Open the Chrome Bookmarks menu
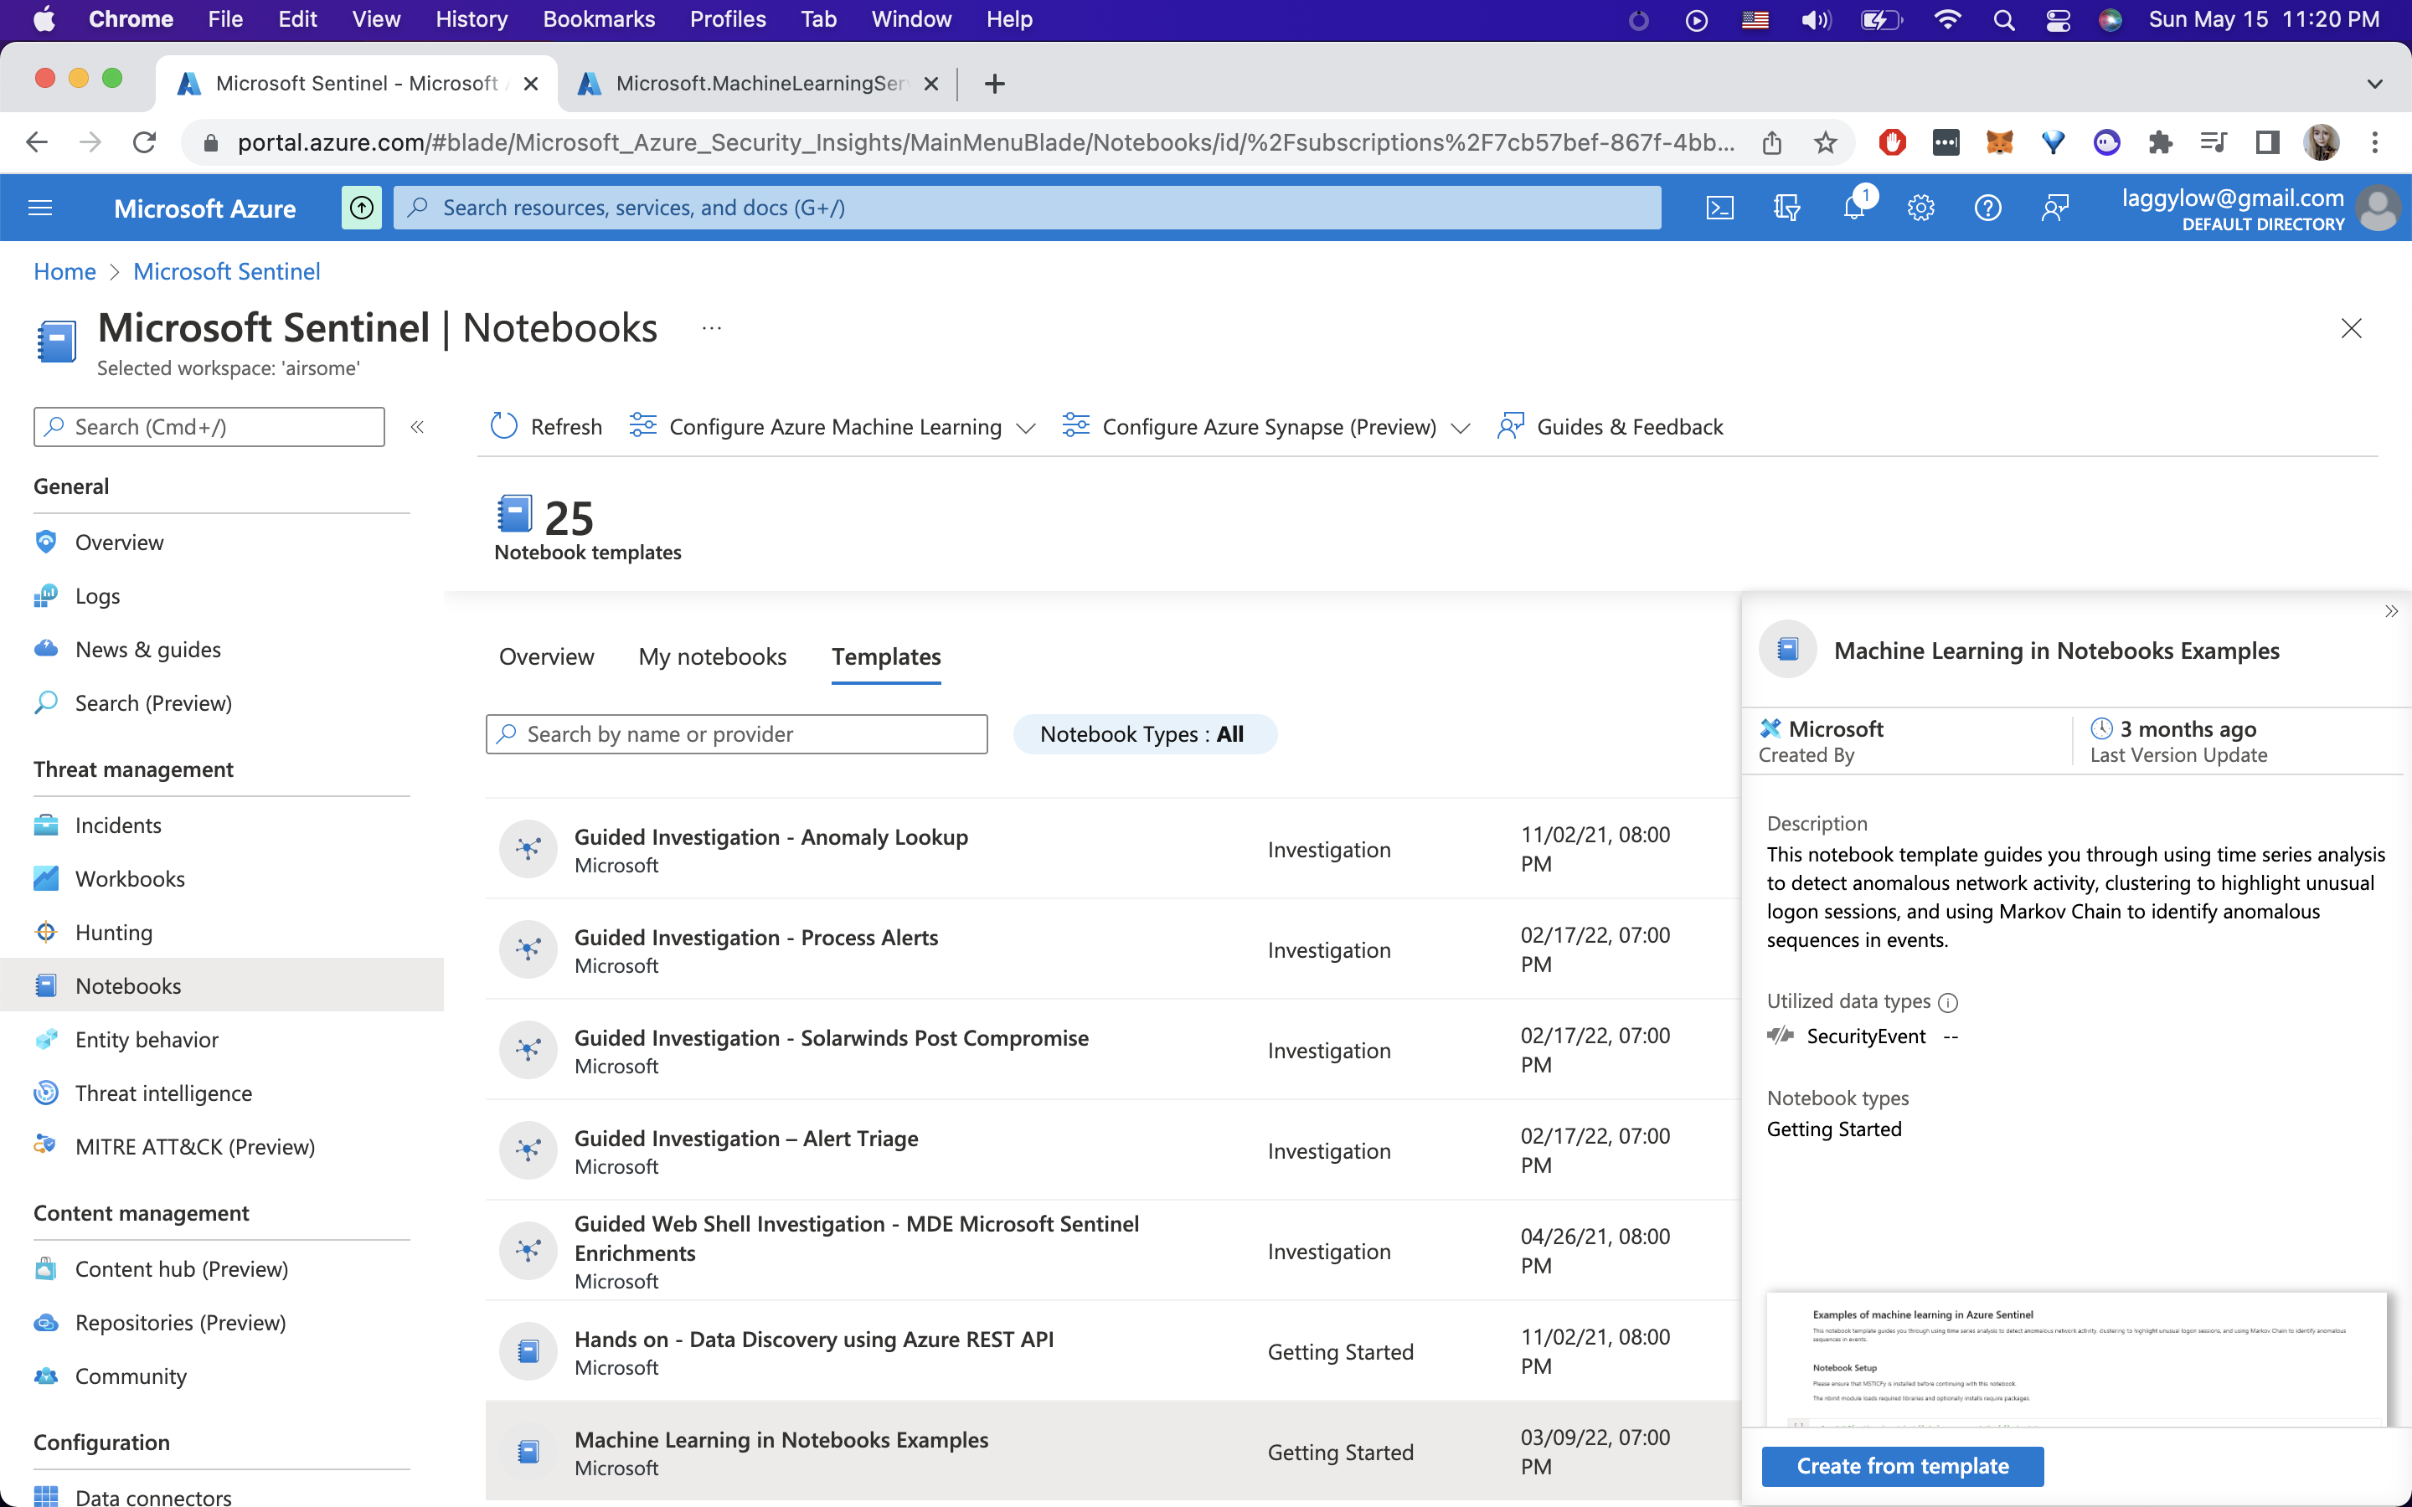 pyautogui.click(x=598, y=19)
